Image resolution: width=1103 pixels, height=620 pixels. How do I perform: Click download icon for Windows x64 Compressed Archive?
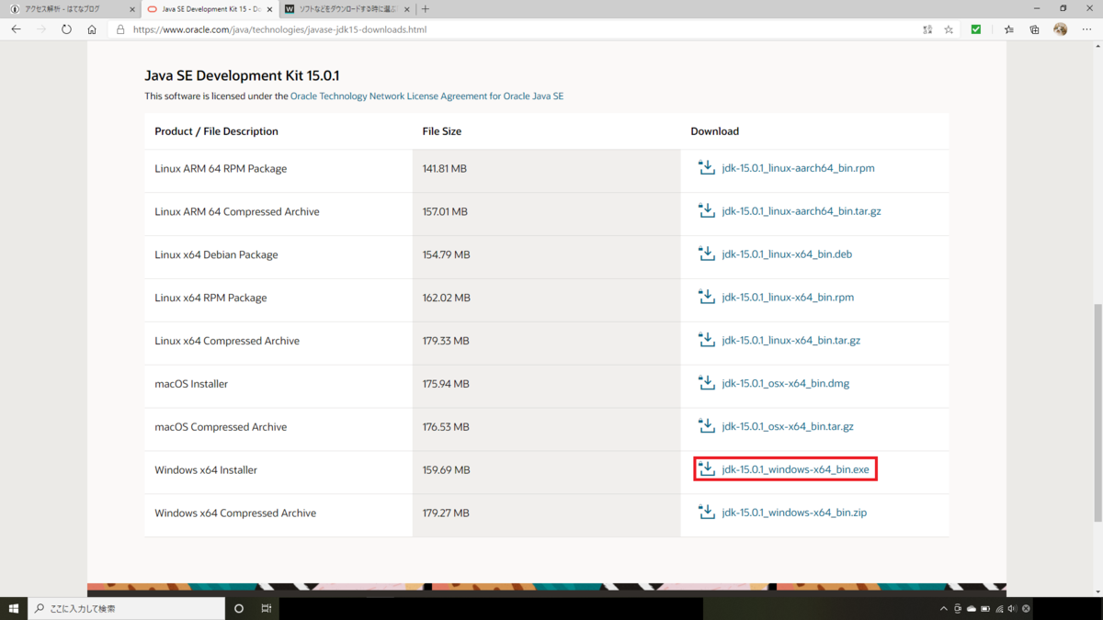[706, 512]
